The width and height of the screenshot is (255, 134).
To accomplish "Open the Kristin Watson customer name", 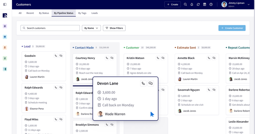I will [x=135, y=58].
